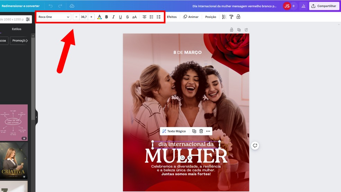The image size is (341, 192).
Task: Open the Criativa template thumbnail
Action: (x=14, y=161)
